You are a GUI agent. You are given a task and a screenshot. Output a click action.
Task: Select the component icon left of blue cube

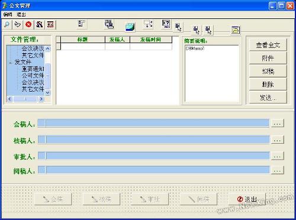pyautogui.click(x=109, y=24)
